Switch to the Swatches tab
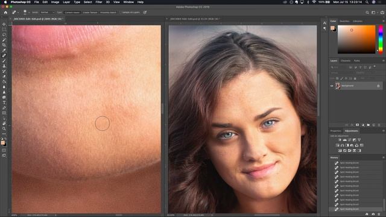 pos(344,21)
